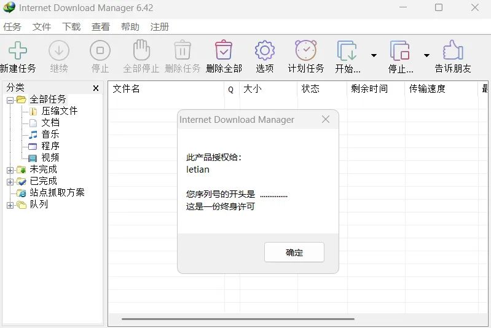
Task: Select 站点抓取方案 tree label
Action: click(x=57, y=192)
